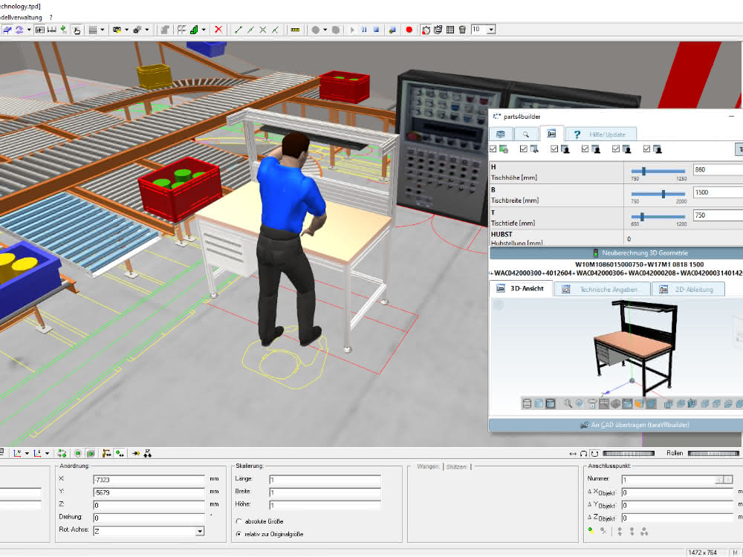
Task: Stop the simulation with the blue stop icon
Action: (377, 30)
